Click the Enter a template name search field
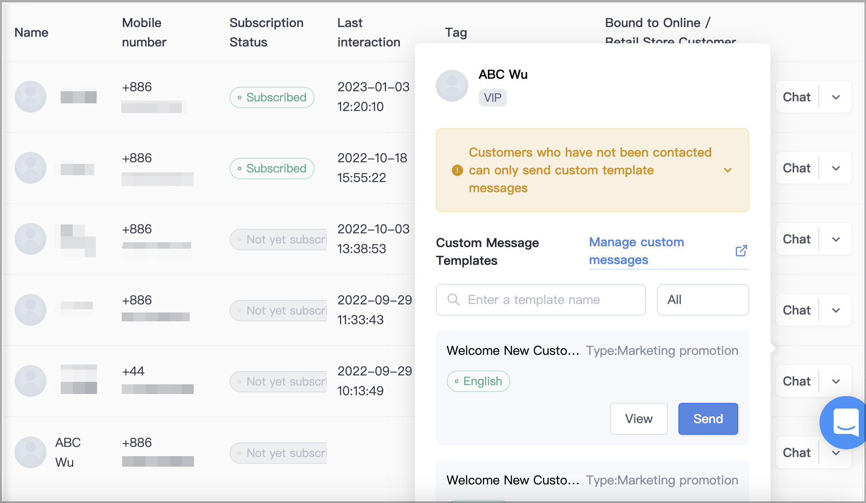Screen dimensions: 866x503 541,300
